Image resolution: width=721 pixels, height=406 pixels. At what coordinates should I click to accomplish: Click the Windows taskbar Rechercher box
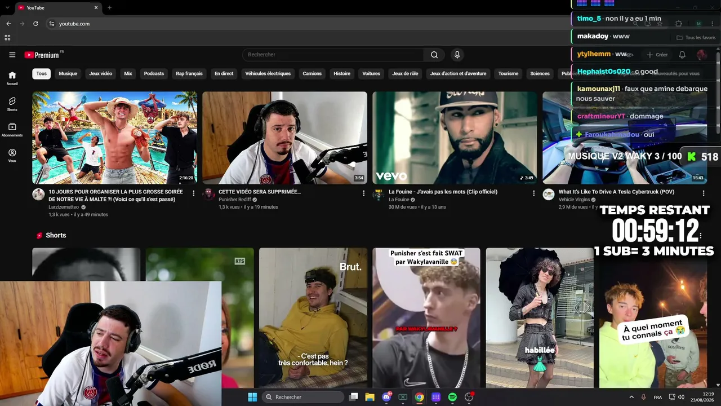(304, 397)
